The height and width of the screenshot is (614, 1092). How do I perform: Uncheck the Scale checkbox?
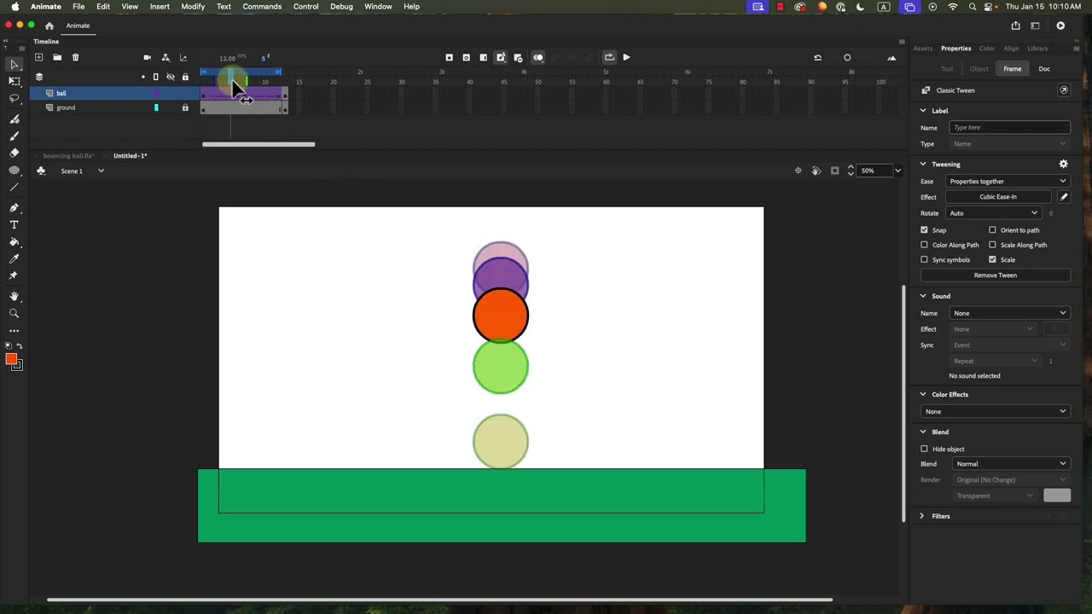pyautogui.click(x=992, y=259)
